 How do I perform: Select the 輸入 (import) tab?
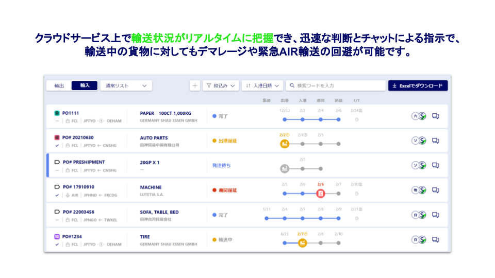pos(85,86)
